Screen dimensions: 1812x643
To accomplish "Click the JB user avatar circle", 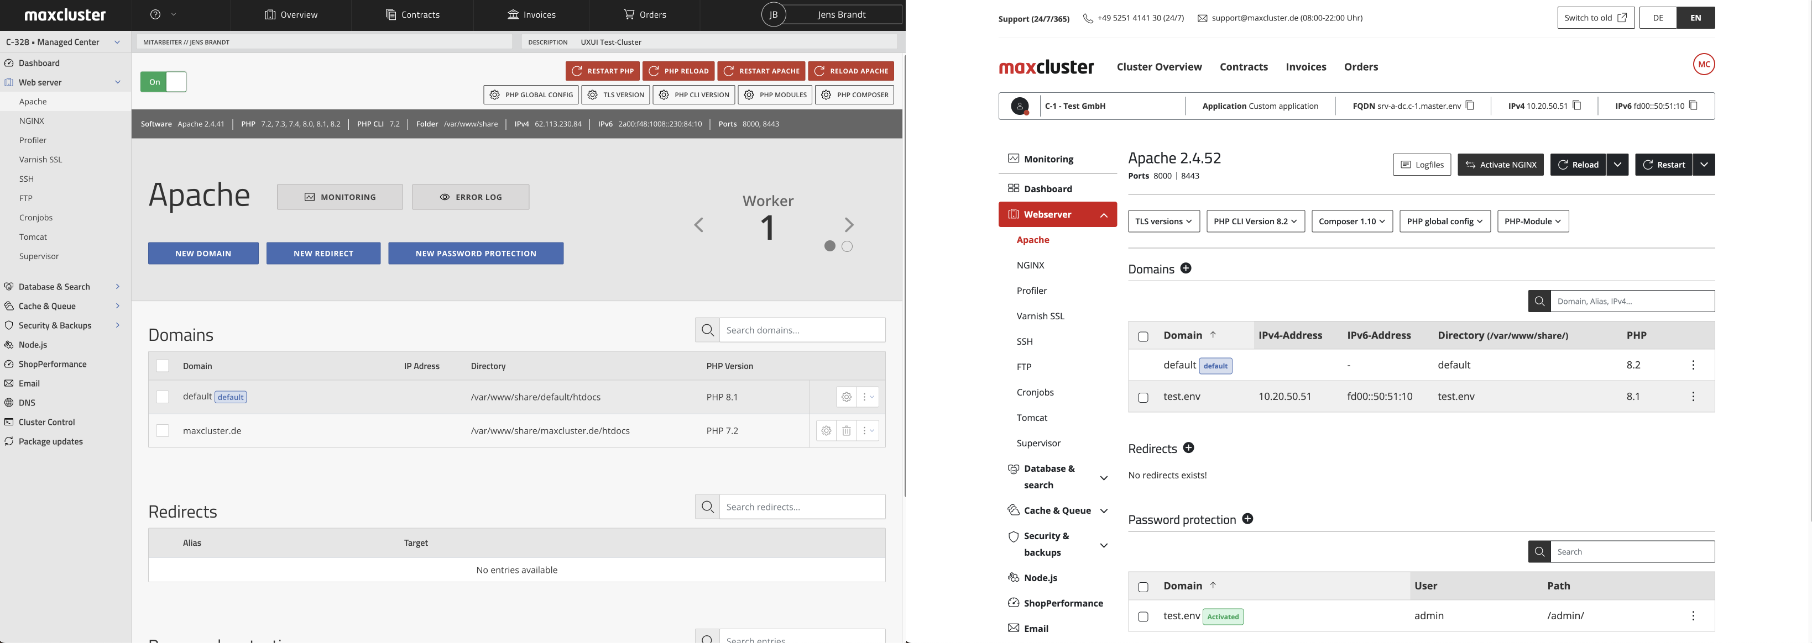I will (x=773, y=14).
